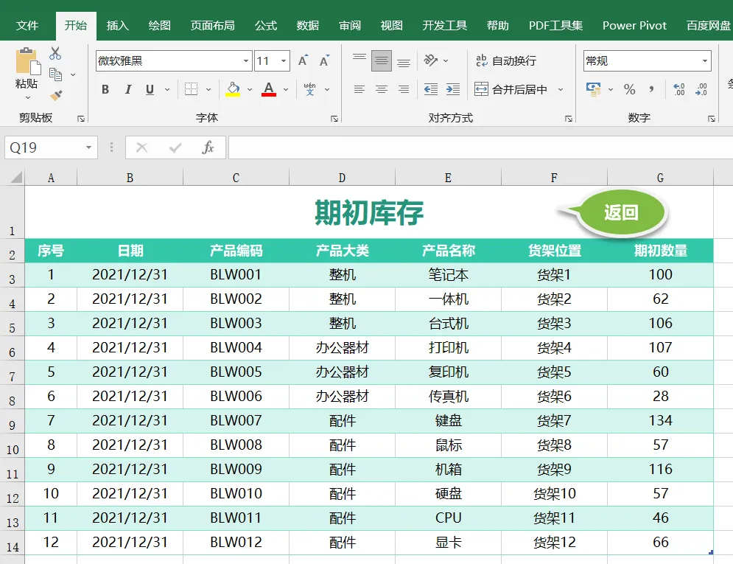Viewport: 733px width, 564px height.
Task: Increase indent icon
Action: click(453, 89)
